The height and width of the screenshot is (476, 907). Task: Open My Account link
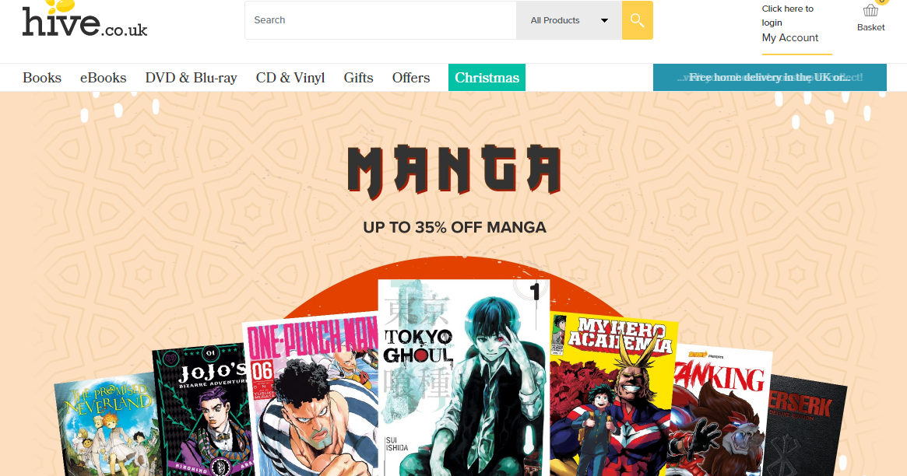[790, 37]
